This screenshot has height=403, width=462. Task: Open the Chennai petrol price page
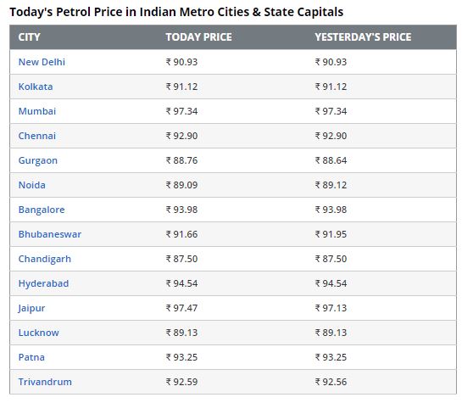click(x=37, y=136)
